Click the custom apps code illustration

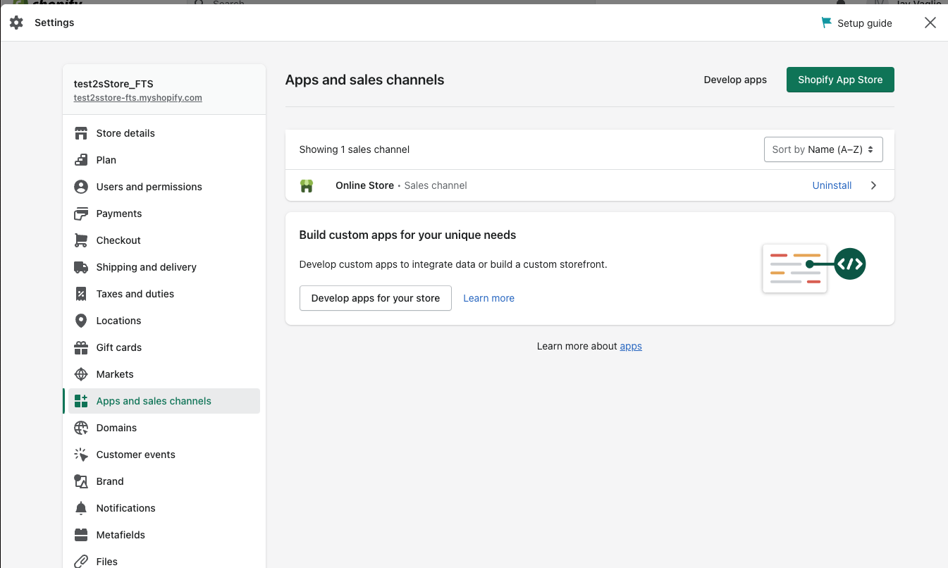(x=814, y=268)
